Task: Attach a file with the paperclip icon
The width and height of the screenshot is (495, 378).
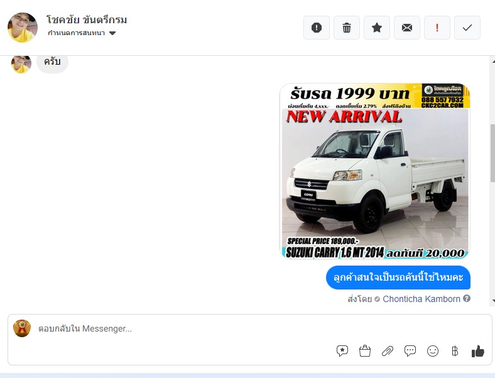Action: tap(388, 351)
